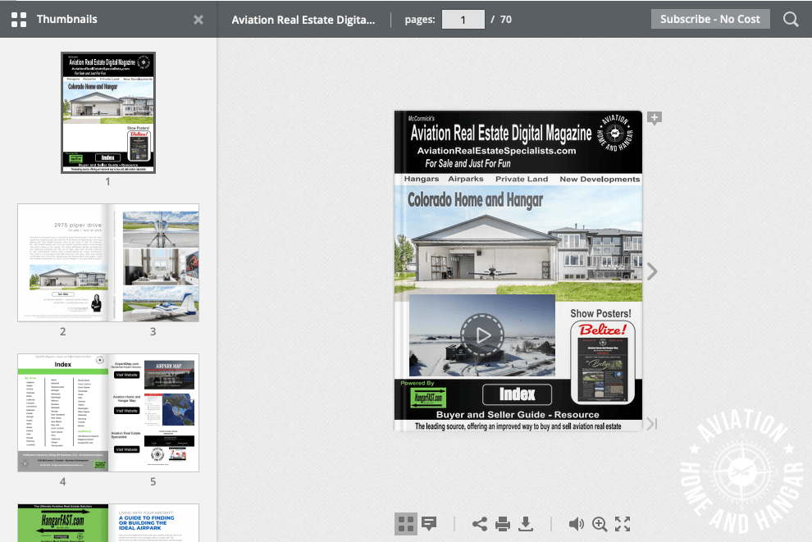This screenshot has width=812, height=542.
Task: Print the publication
Action: pos(502,524)
